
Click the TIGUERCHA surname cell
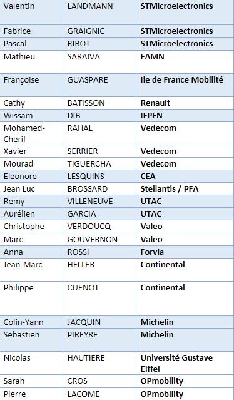click(x=99, y=164)
